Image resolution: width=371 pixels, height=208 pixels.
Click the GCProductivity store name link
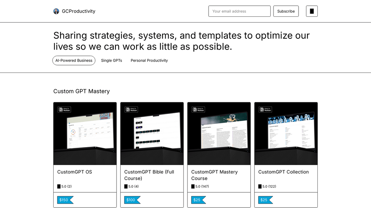[x=78, y=11]
